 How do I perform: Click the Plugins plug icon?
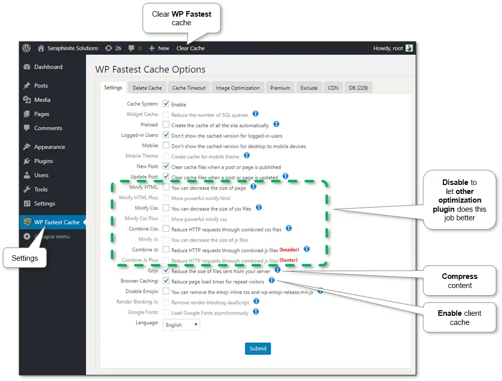pos(27,161)
